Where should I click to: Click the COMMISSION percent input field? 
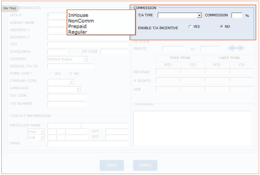tap(237, 15)
